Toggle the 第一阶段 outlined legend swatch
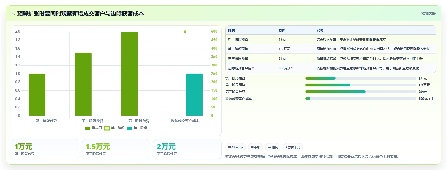447x170 pixels. click(x=107, y=128)
